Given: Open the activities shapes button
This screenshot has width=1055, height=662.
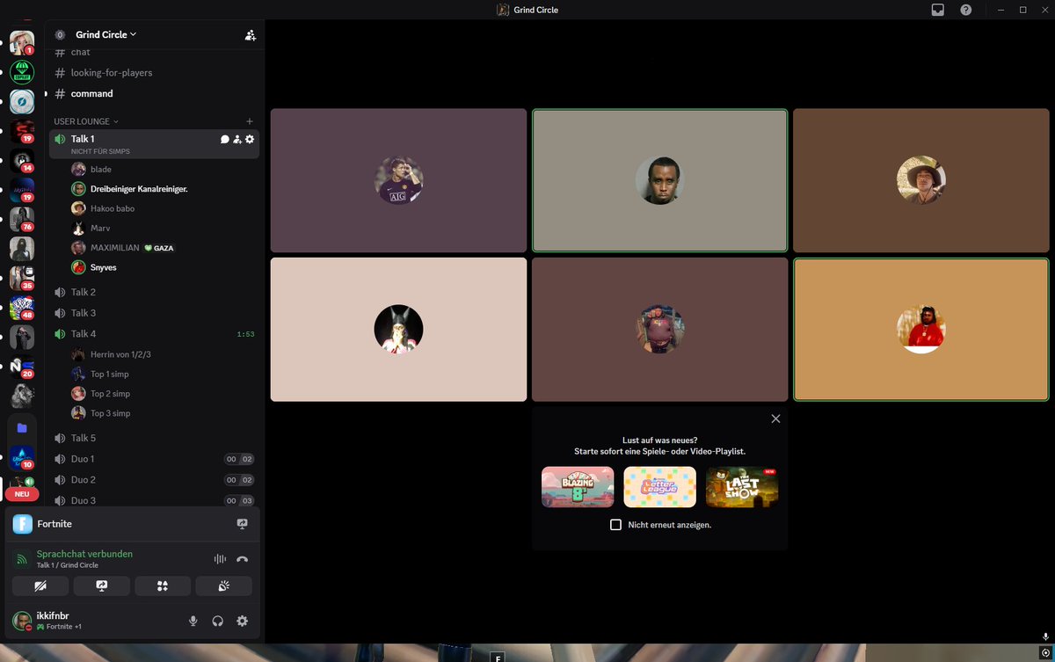Looking at the screenshot, I should point(163,586).
